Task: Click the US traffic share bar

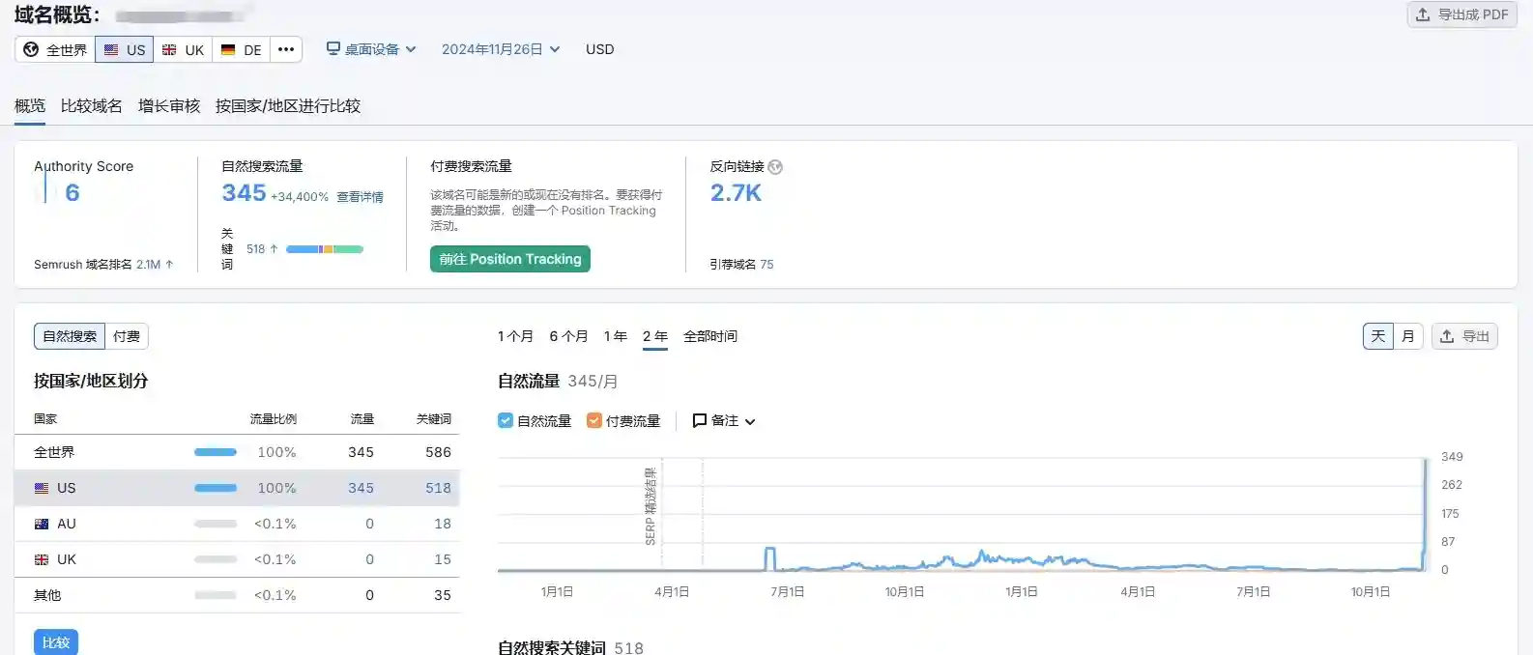Action: click(x=216, y=488)
